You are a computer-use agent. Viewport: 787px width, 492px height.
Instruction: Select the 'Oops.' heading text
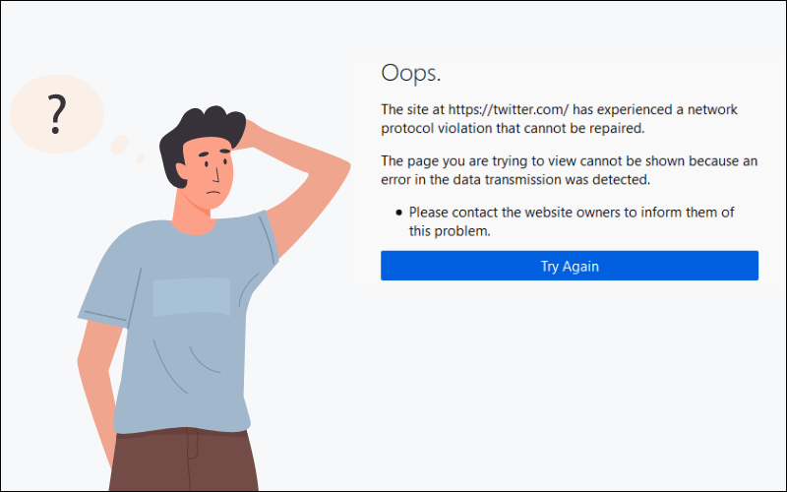point(410,73)
